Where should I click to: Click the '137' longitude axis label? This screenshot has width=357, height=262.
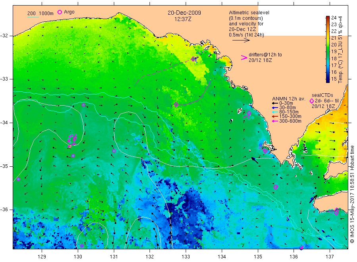[330, 257]
